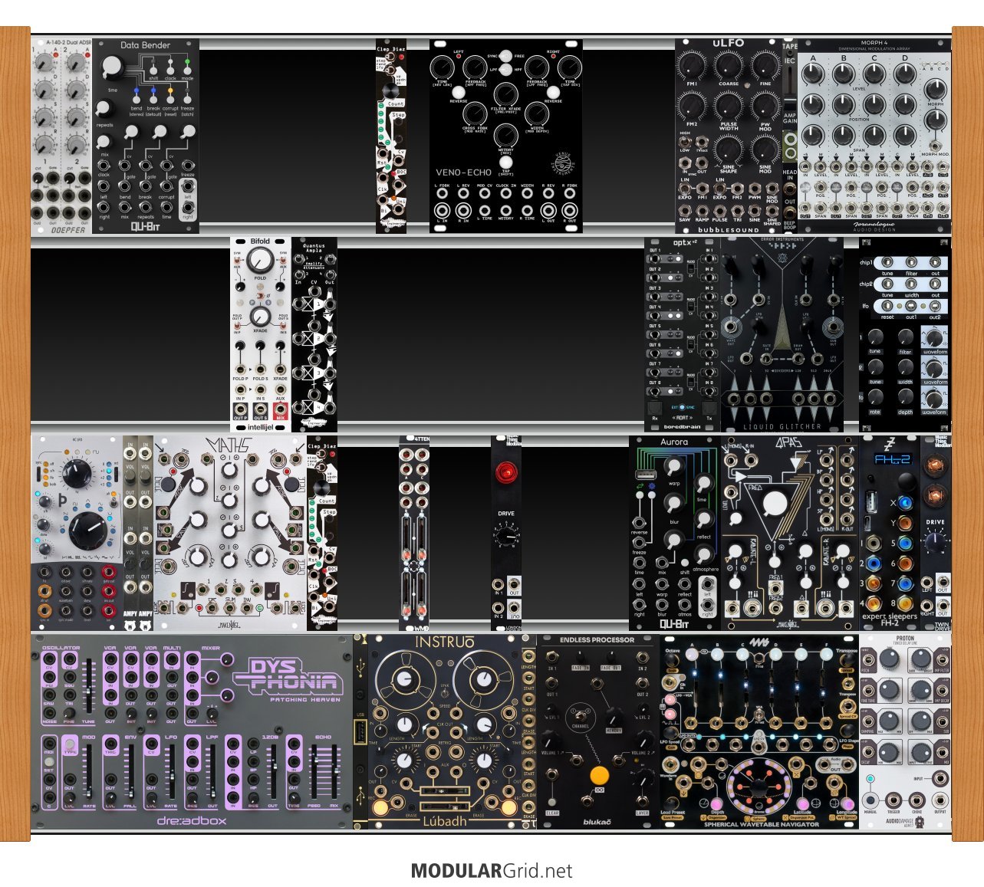The height and width of the screenshot is (887, 984).
Task: Turn the time knob on Aurora
Action: [x=703, y=484]
